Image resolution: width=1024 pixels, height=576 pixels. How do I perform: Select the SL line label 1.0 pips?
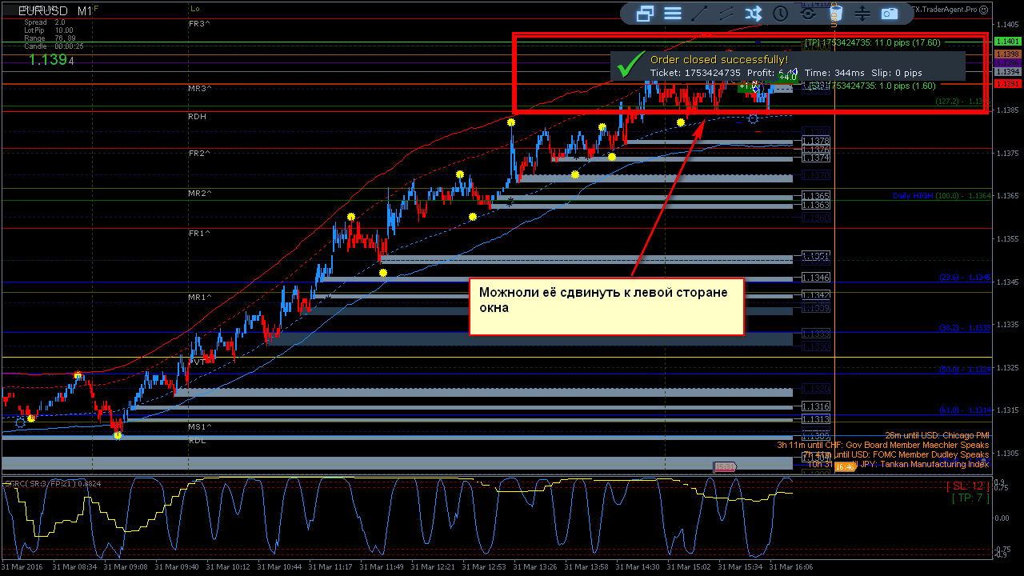[872, 86]
